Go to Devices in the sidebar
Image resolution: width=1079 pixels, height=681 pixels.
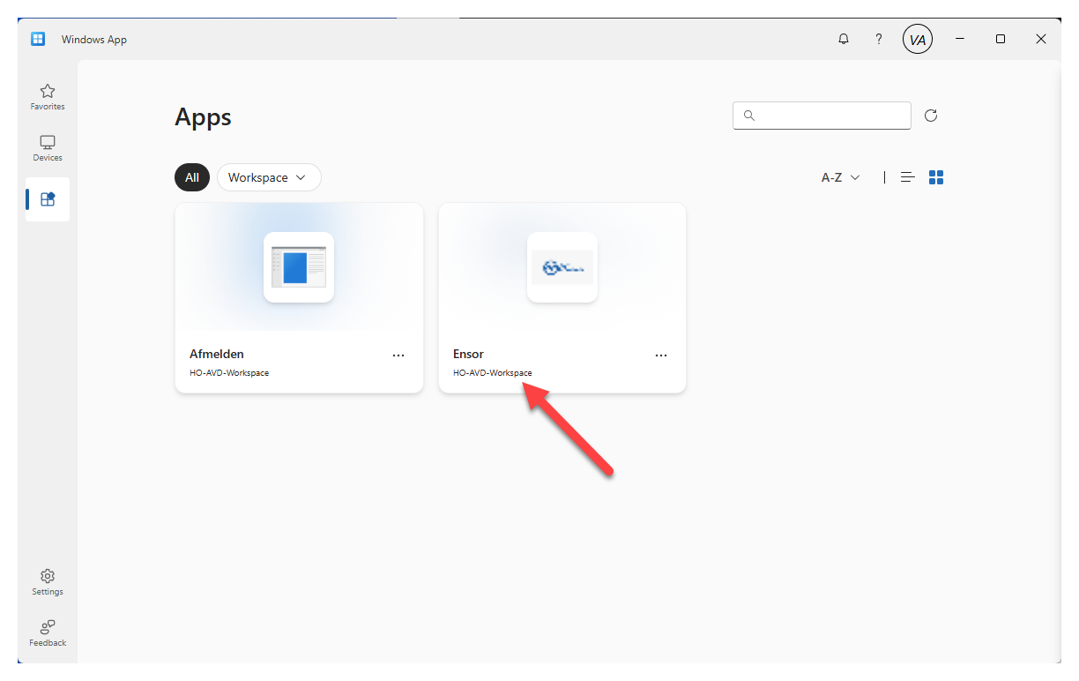click(x=48, y=148)
